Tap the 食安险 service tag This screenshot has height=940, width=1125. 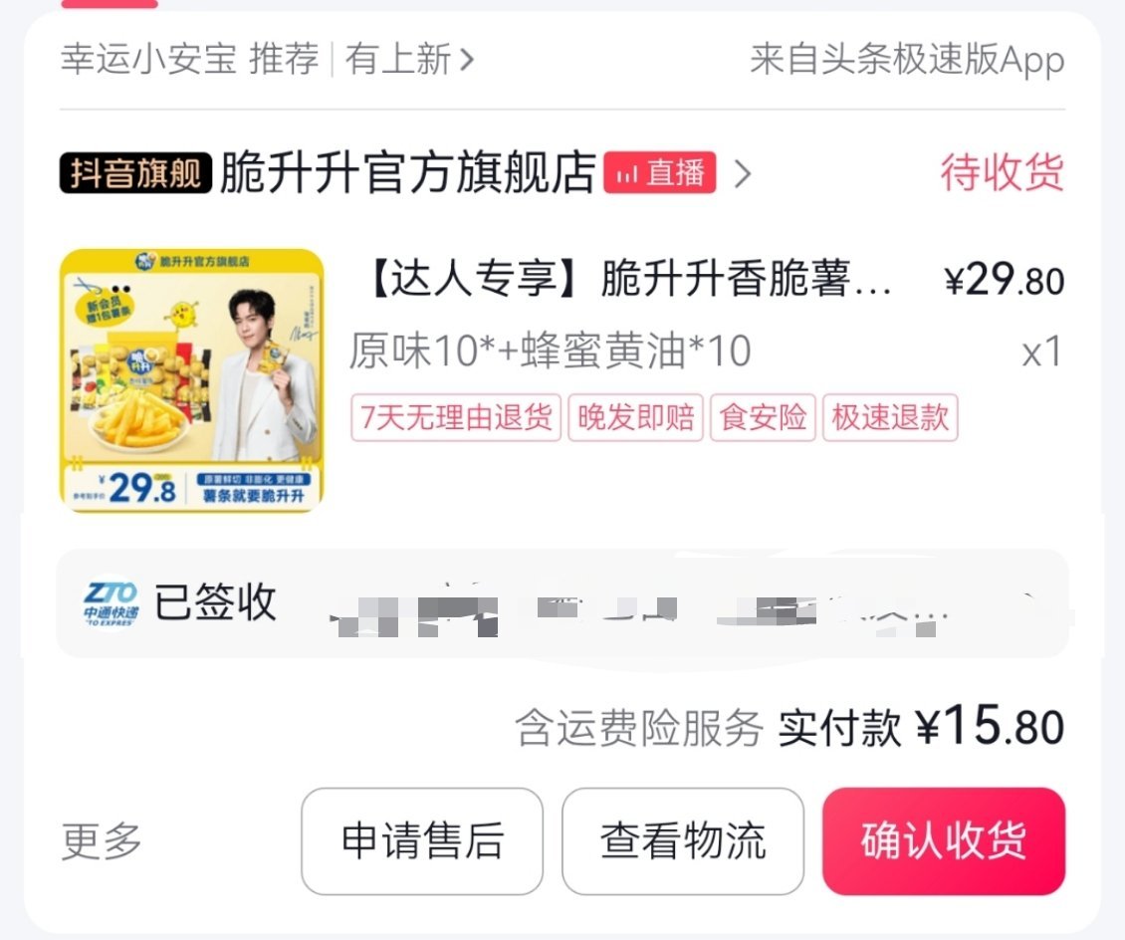point(763,417)
